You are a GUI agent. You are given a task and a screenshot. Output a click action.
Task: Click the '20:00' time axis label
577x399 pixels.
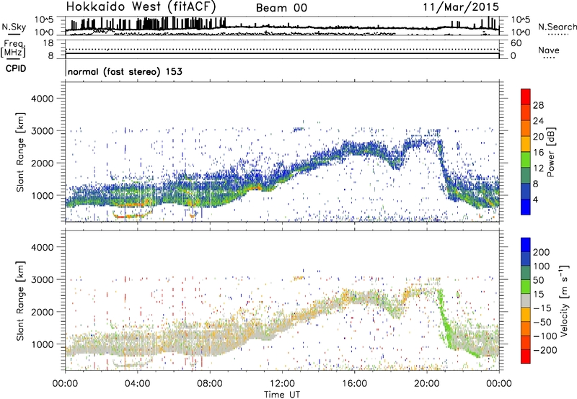click(x=427, y=384)
